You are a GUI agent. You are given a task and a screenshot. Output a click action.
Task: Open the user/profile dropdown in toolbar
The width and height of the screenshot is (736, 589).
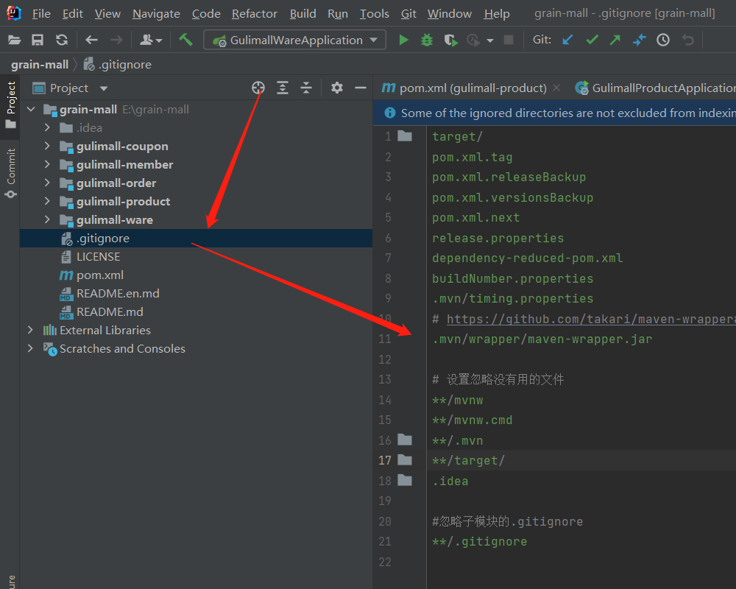coord(151,40)
